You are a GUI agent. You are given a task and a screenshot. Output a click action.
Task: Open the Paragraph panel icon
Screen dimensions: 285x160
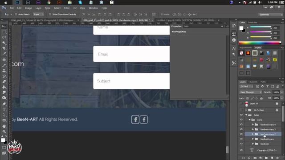click(234, 54)
